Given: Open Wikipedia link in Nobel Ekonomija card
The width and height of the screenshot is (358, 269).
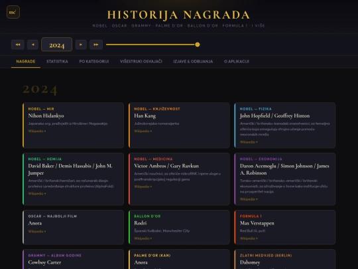Looking at the screenshot, I should pos(249,199).
